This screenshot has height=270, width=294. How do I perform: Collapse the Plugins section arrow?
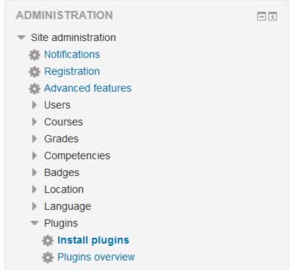click(35, 223)
